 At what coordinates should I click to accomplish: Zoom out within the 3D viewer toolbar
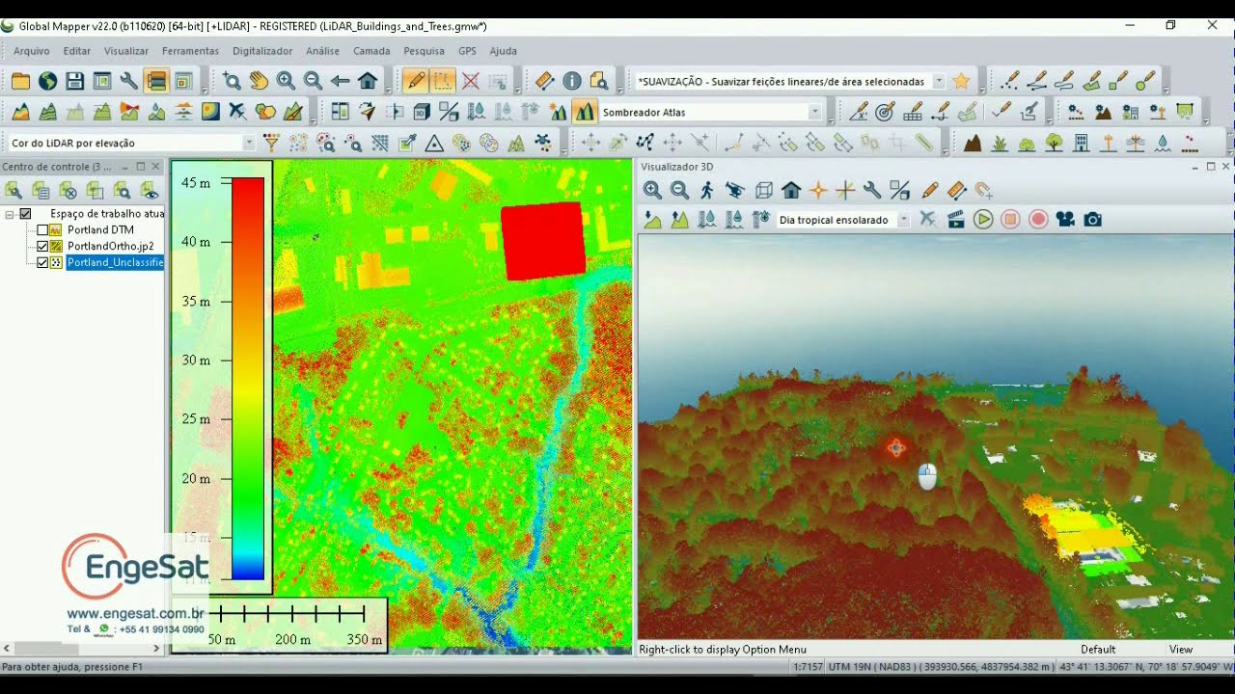(679, 190)
